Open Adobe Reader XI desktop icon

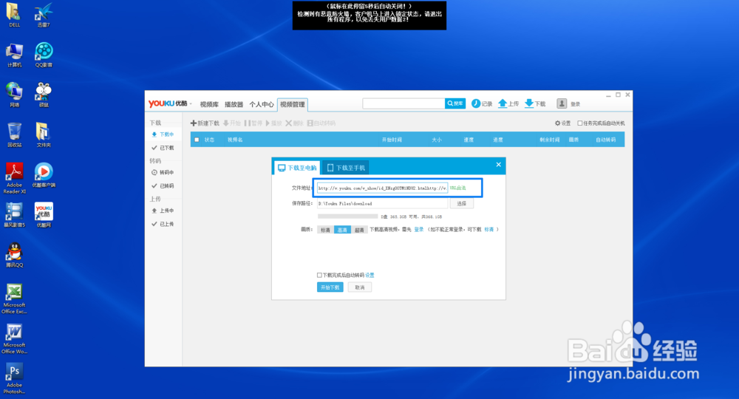pyautogui.click(x=14, y=177)
